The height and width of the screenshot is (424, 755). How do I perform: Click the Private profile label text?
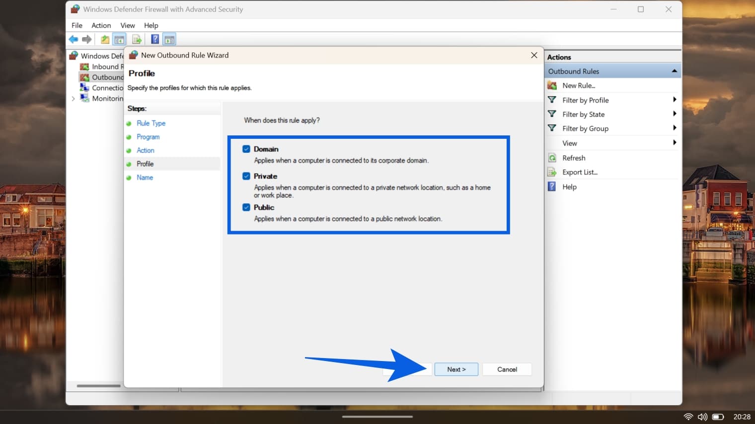pos(265,176)
